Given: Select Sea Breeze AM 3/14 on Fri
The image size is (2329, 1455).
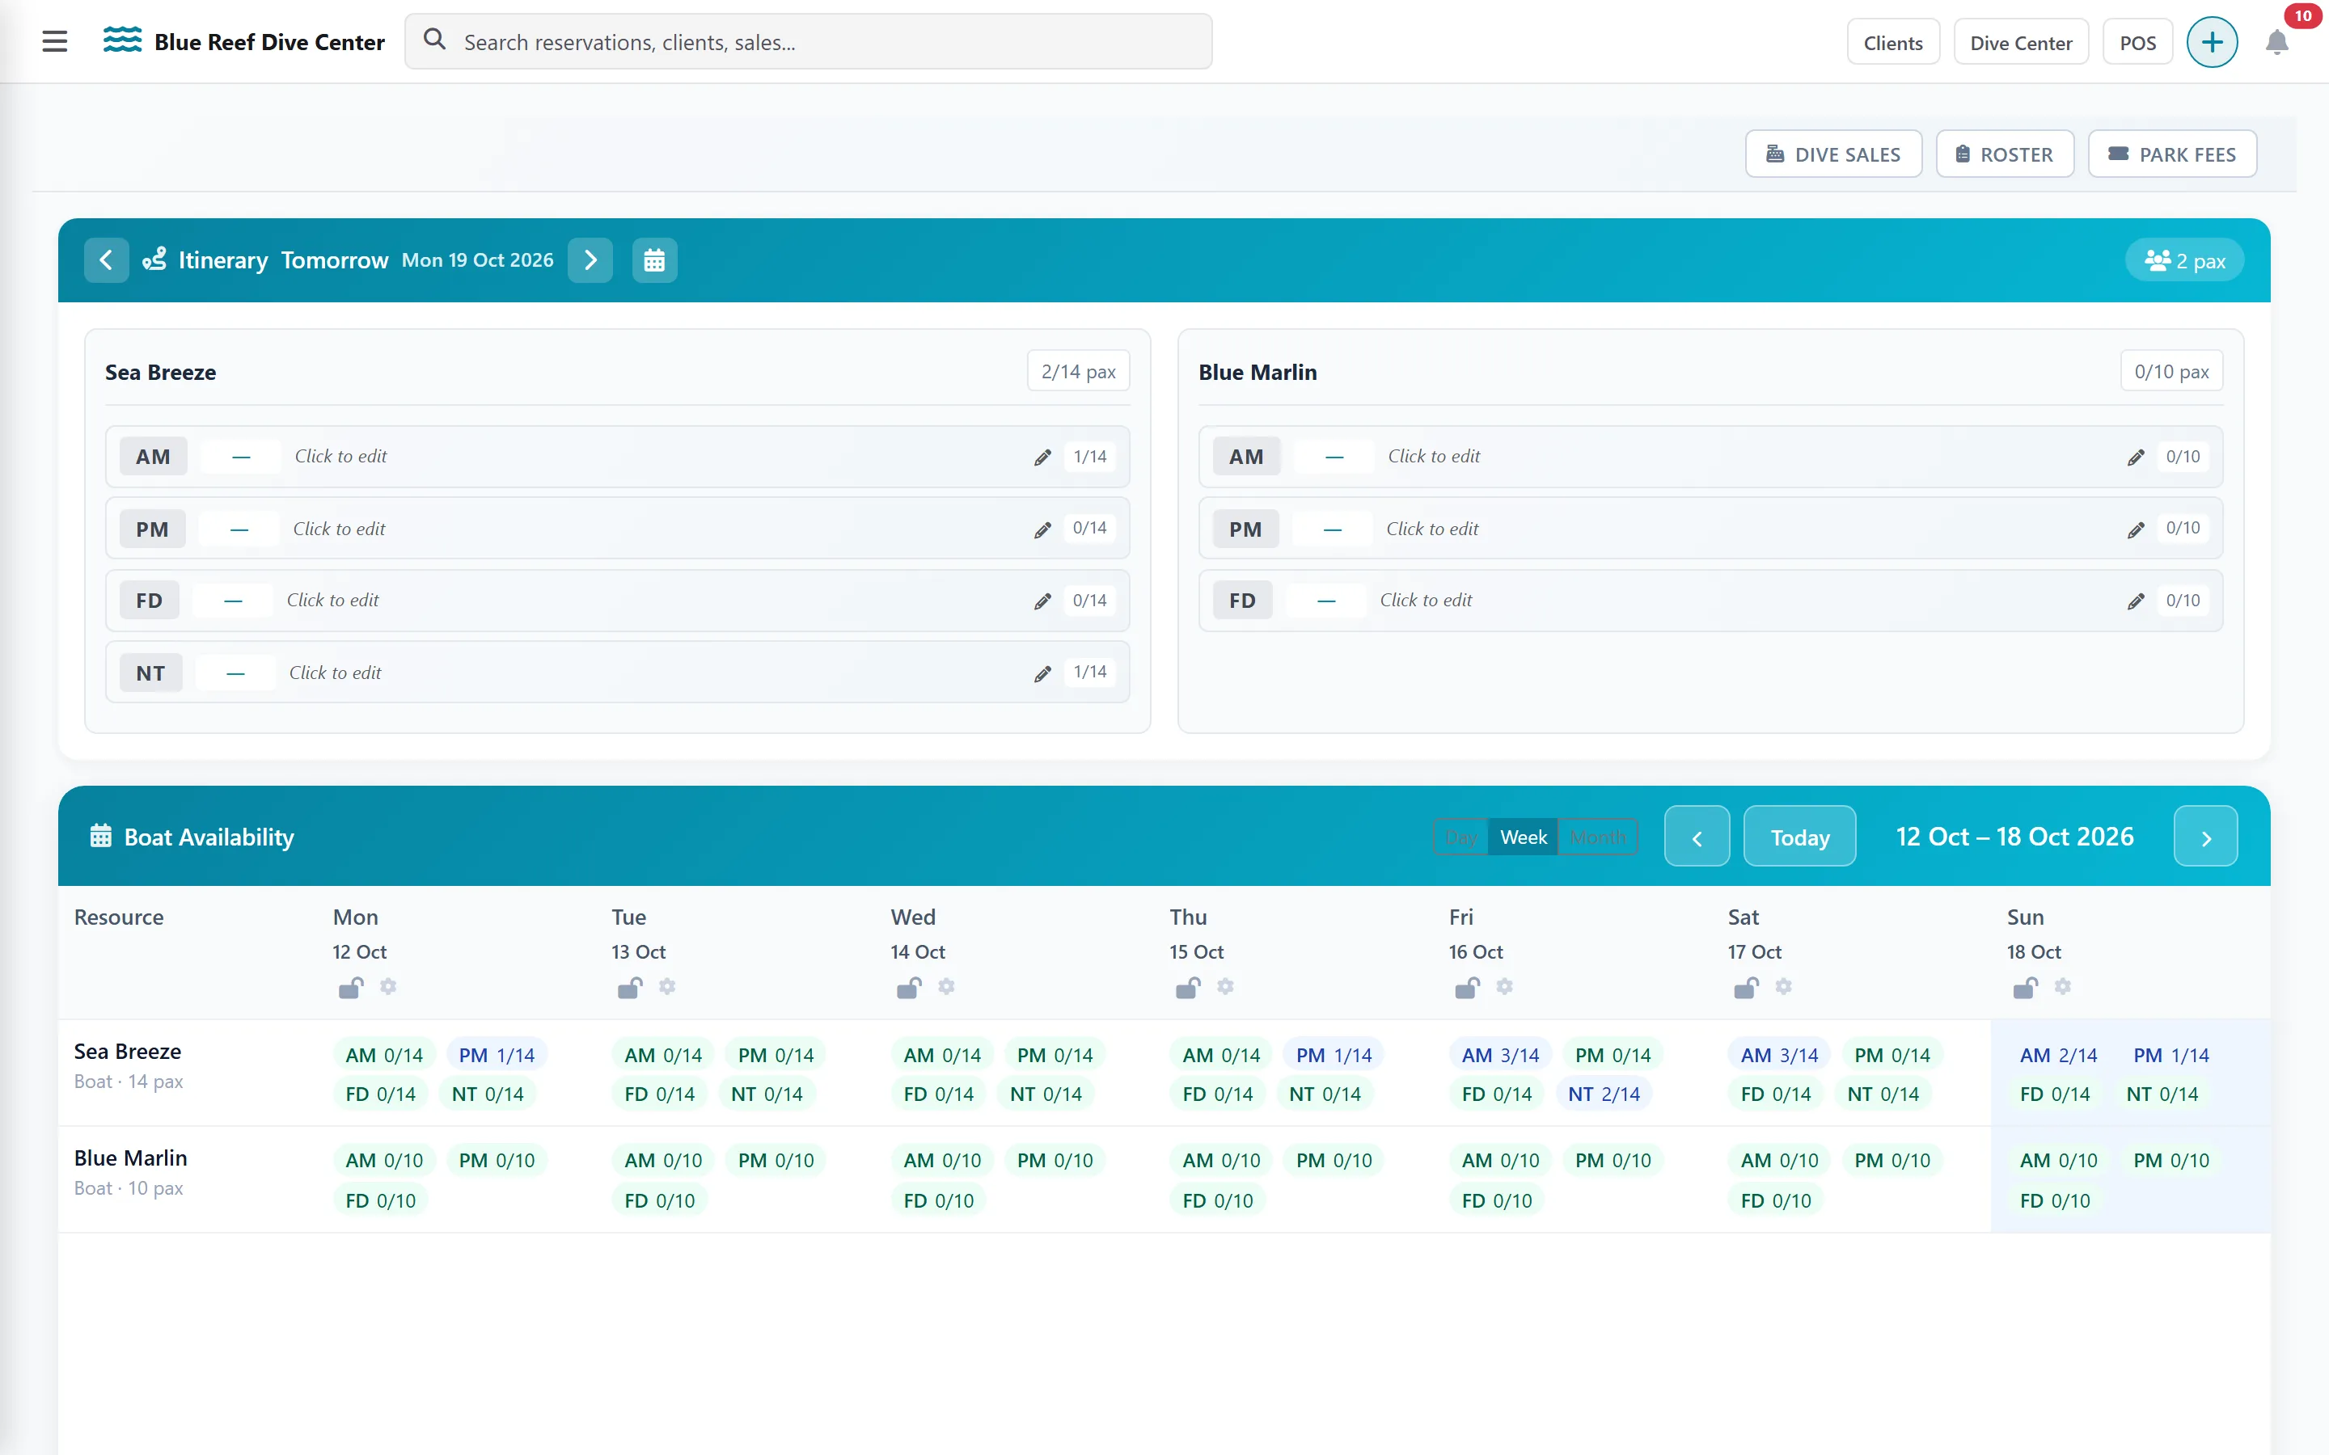Looking at the screenshot, I should (1499, 1055).
